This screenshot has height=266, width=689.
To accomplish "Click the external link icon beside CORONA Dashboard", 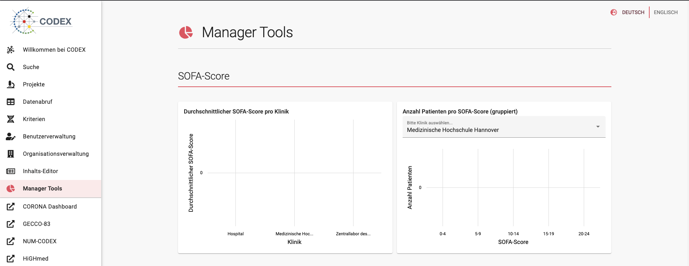I will tap(11, 207).
